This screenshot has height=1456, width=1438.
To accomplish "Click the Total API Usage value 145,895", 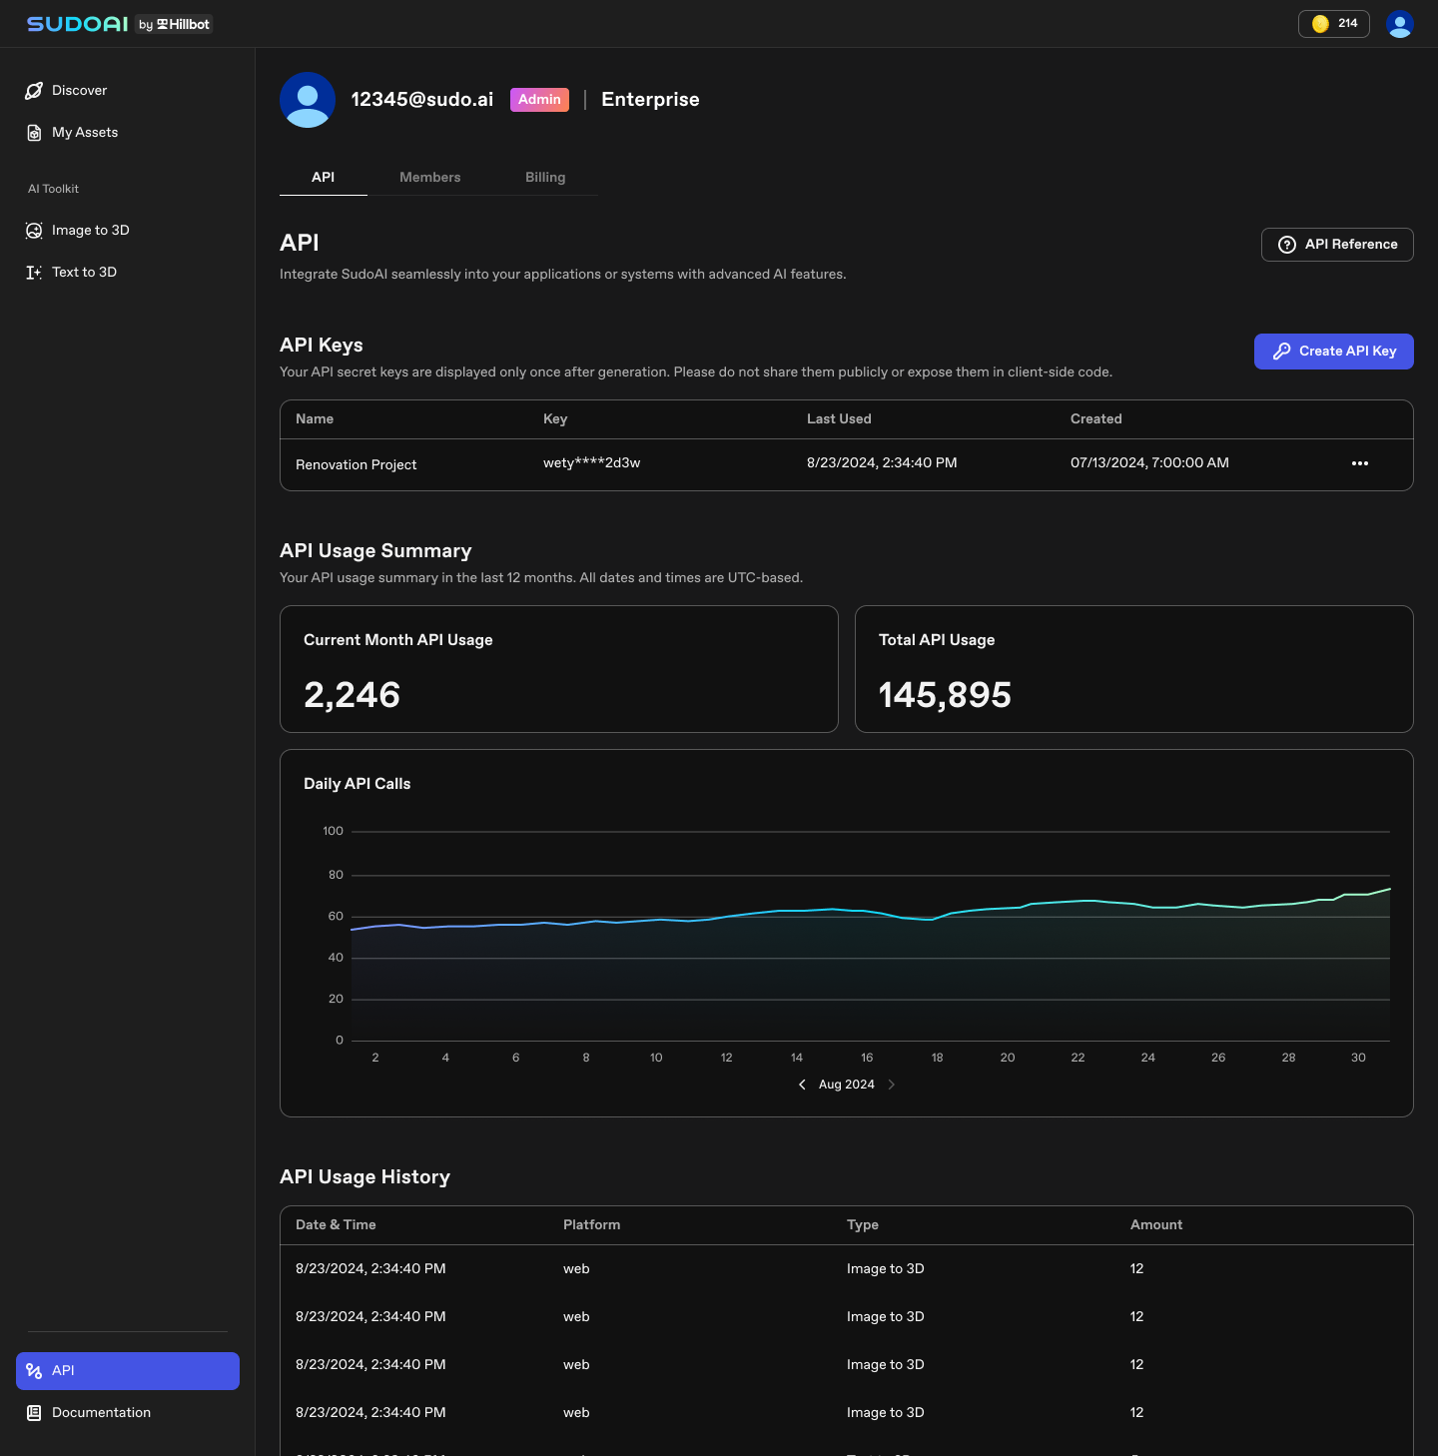I will (x=945, y=695).
